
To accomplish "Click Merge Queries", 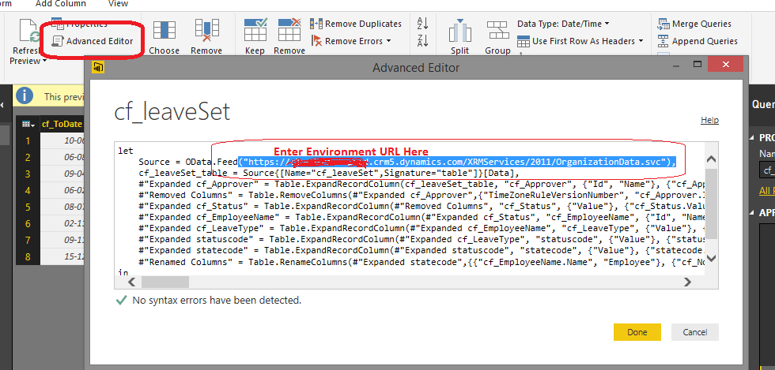I will pos(695,24).
